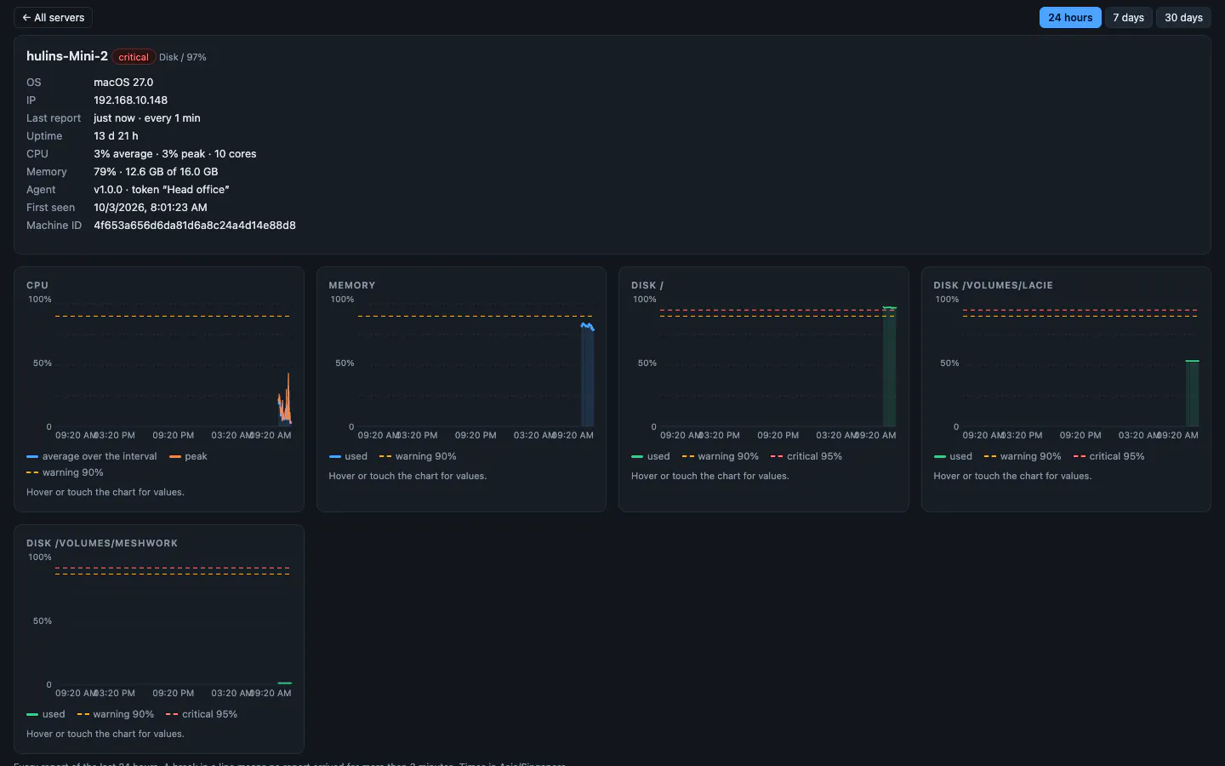Click first seen date '10/3/2026, 8:01:23 AM'
This screenshot has height=766, width=1225.
151,208
